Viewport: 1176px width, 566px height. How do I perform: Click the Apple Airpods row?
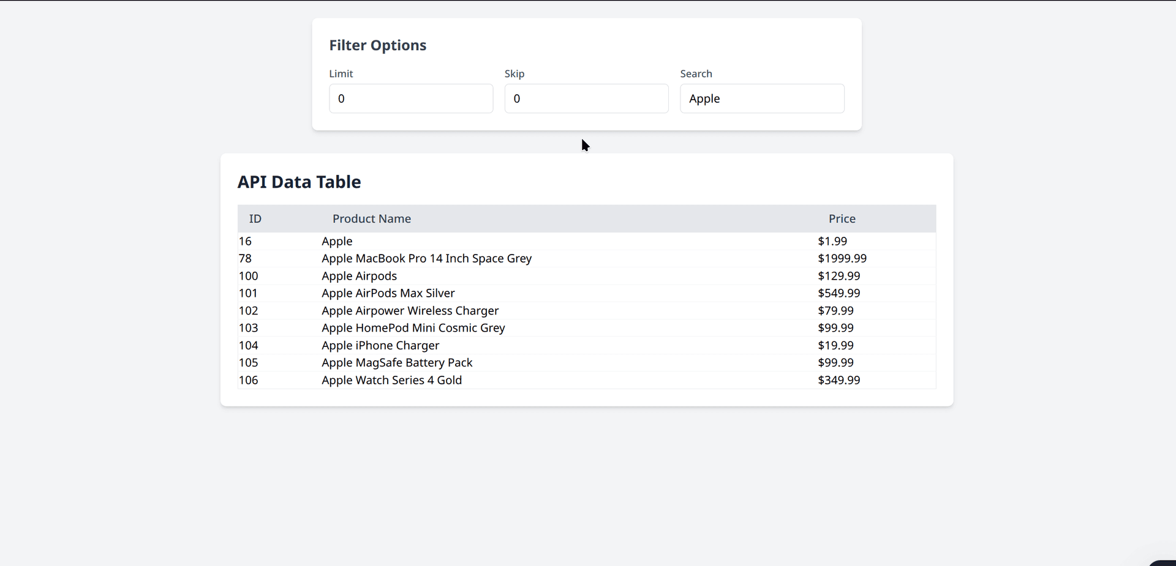pos(359,276)
